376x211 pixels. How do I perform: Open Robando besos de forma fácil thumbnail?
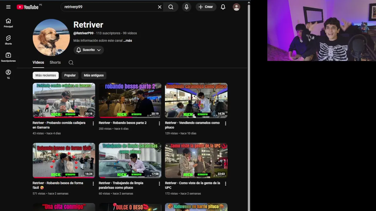(64, 160)
